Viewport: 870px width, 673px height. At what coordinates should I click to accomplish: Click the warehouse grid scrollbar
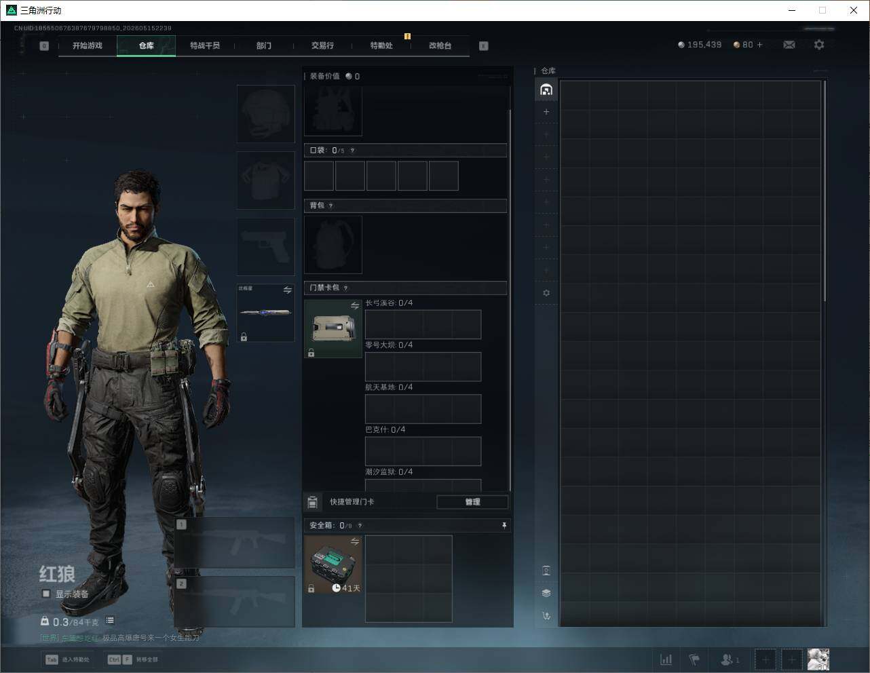(x=825, y=191)
